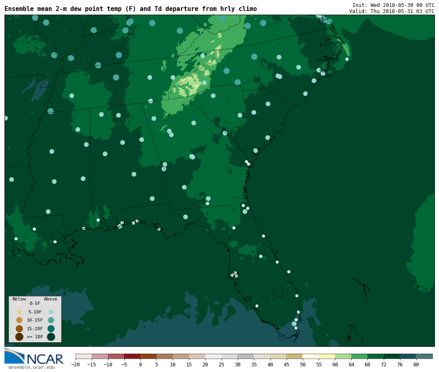Click the '>= 20F' legend label
Image resolution: width=439 pixels, height=372 pixels.
point(35,337)
